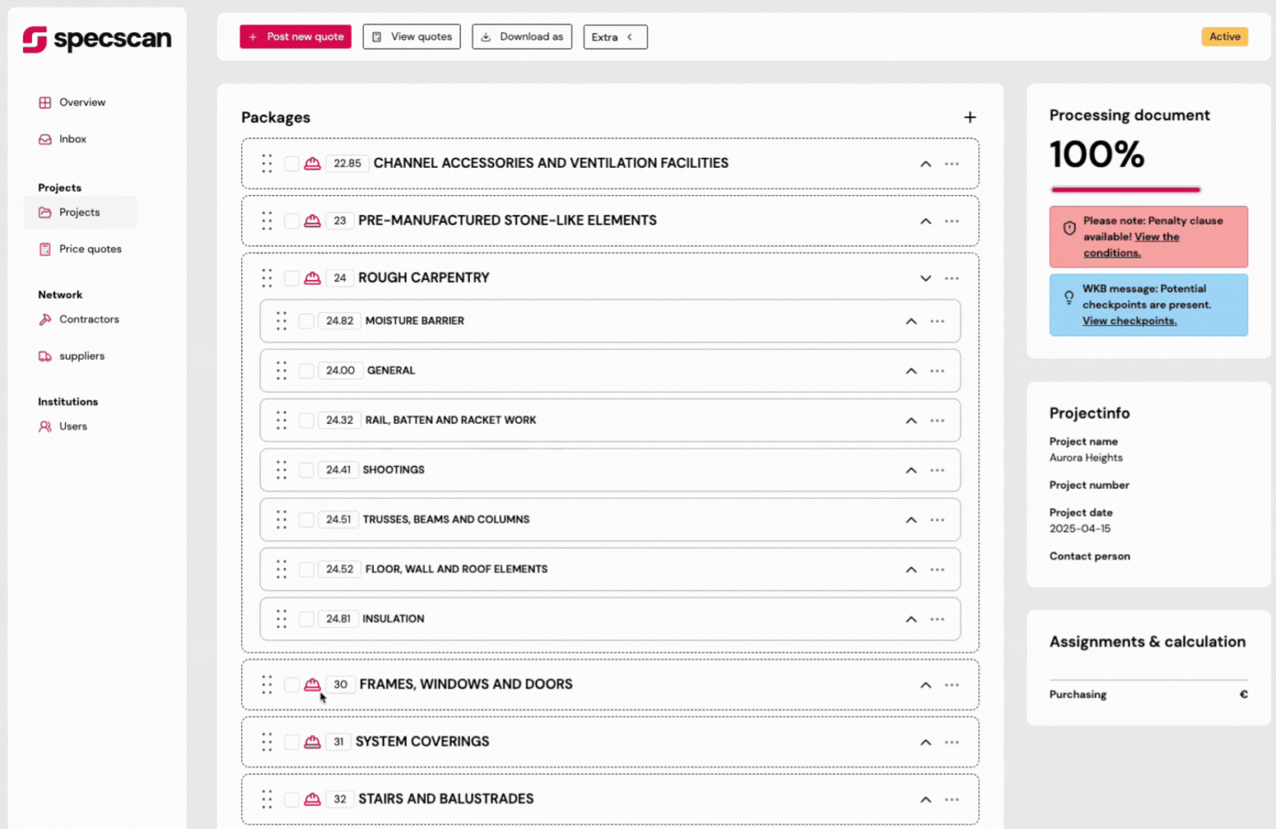Click the Processing document progress bar

pos(1125,190)
